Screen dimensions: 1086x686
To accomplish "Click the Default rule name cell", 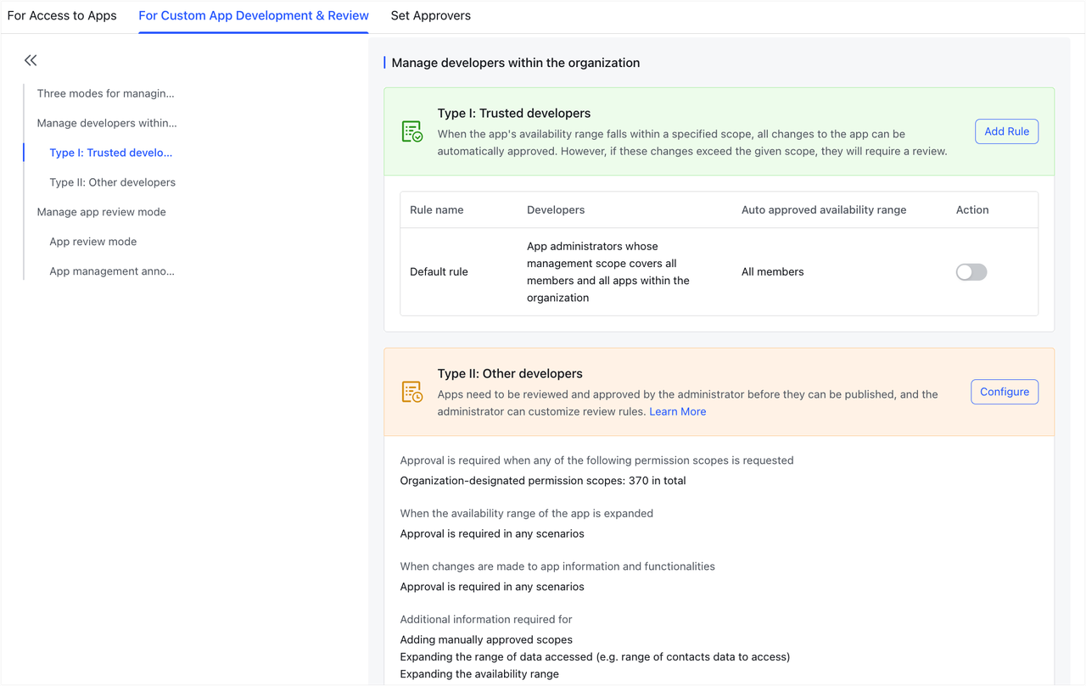I will coord(439,272).
